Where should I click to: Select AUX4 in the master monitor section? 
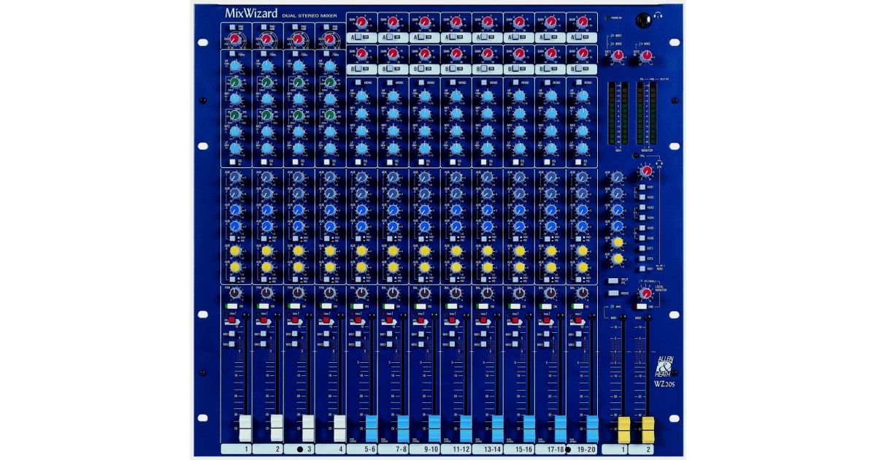(x=642, y=218)
